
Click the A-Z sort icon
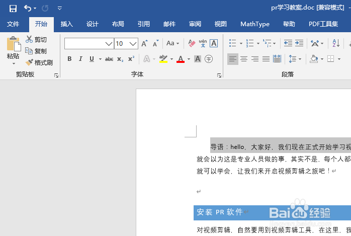click(336, 43)
